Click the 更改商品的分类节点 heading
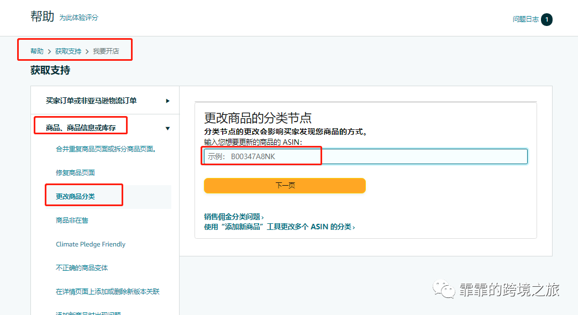 click(x=258, y=118)
